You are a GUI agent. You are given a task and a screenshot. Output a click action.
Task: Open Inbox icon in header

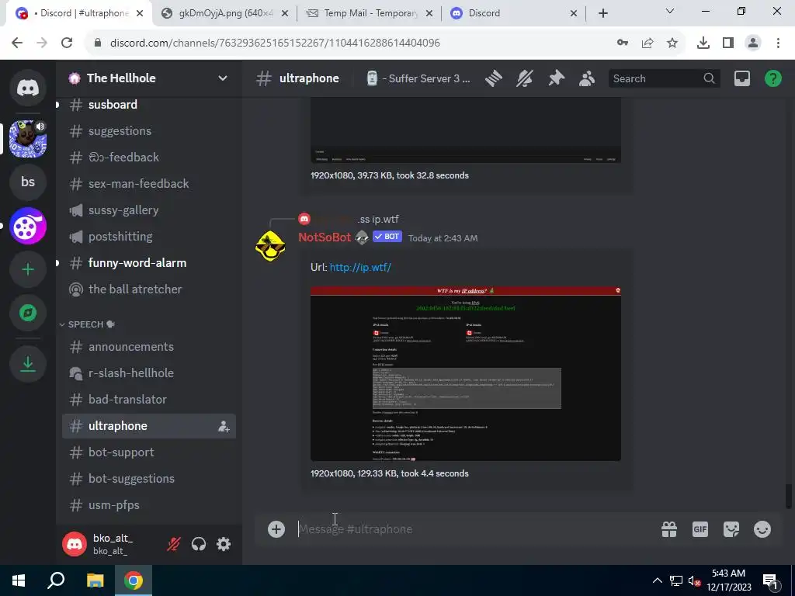[x=741, y=78]
